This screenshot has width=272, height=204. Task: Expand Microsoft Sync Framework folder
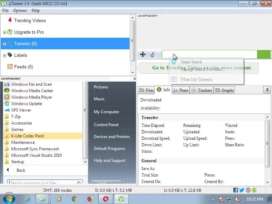(42, 149)
